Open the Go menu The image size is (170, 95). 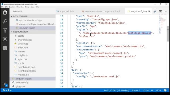tap(22, 7)
